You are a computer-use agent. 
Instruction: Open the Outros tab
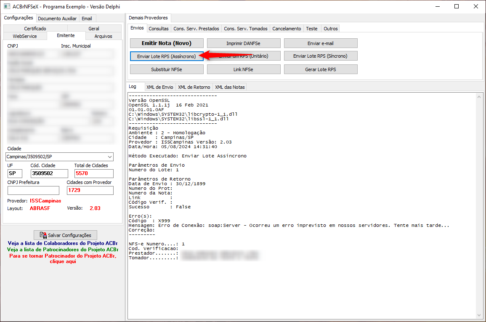click(330, 29)
